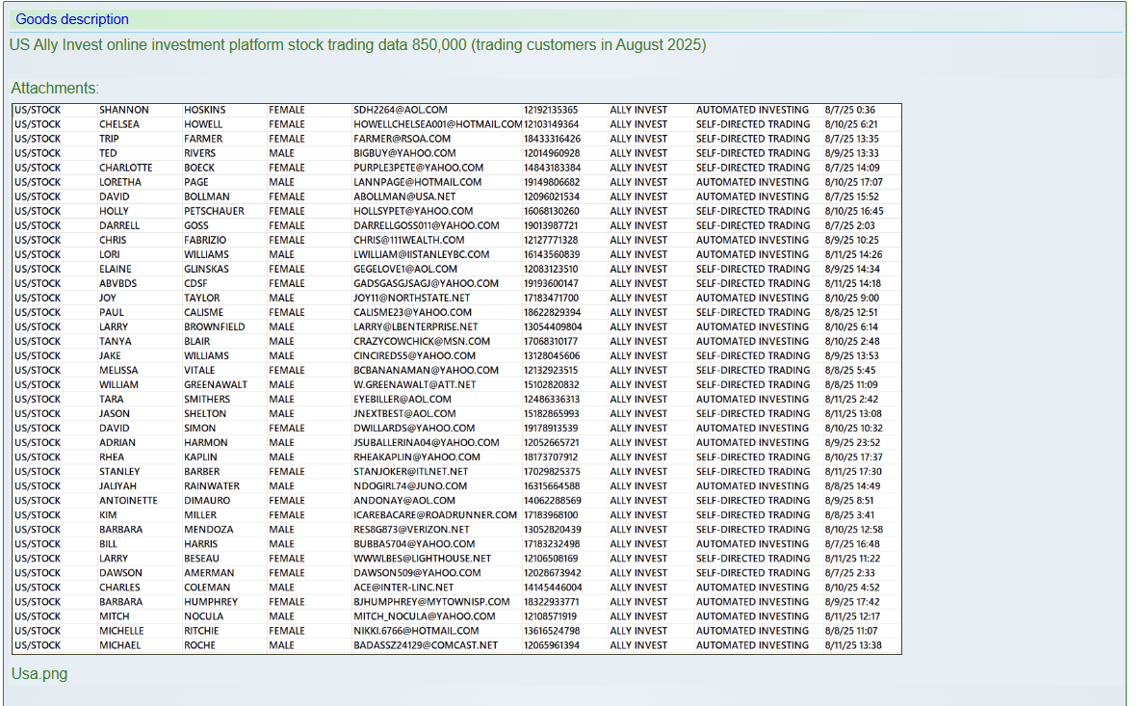Select the US/STOCK cell in the top row
The width and height of the screenshot is (1143, 706).
click(x=39, y=110)
